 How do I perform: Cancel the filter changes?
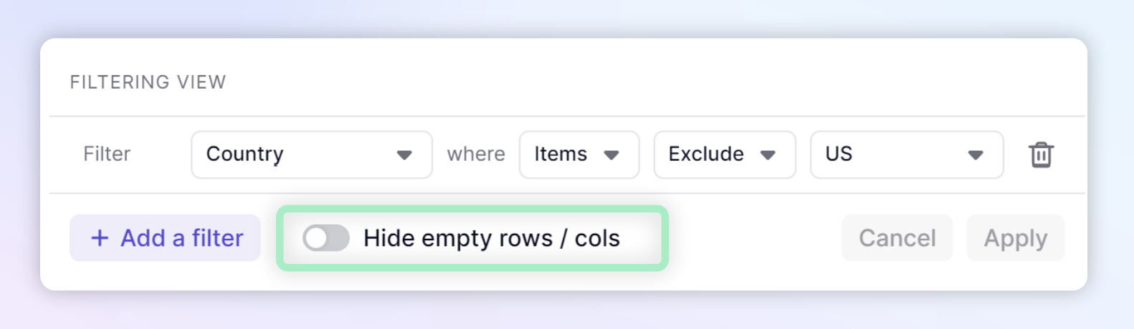coord(897,238)
